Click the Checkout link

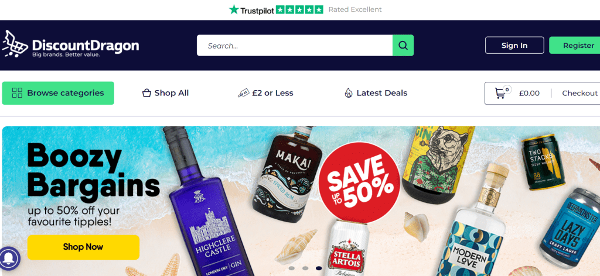click(x=579, y=93)
